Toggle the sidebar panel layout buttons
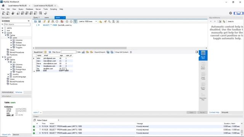Screen dimensions: 244x137 click(239, 13)
